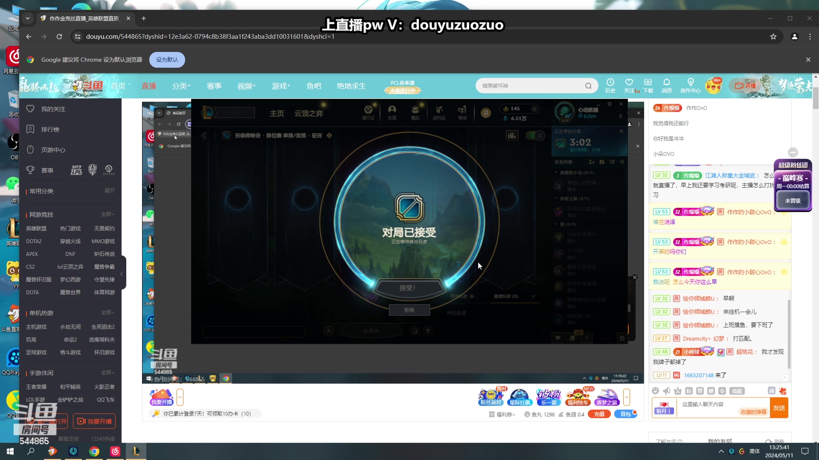The height and width of the screenshot is (460, 819).
Task: Click the 我要开播 rocket icon below video
Action: click(161, 397)
